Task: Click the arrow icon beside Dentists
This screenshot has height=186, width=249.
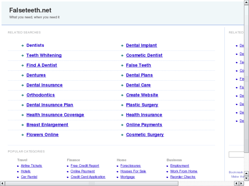Action: point(23,46)
